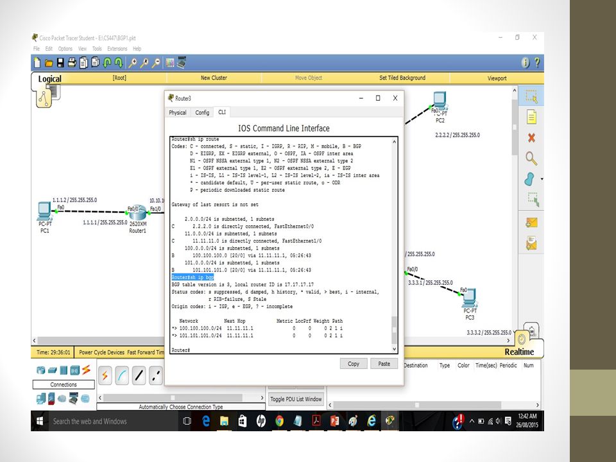Undo with the first green arrow icon
616x462 pixels.
[x=107, y=63]
